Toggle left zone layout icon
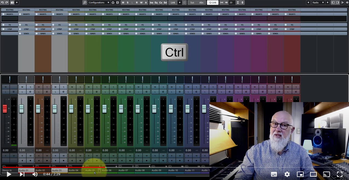 333,2
